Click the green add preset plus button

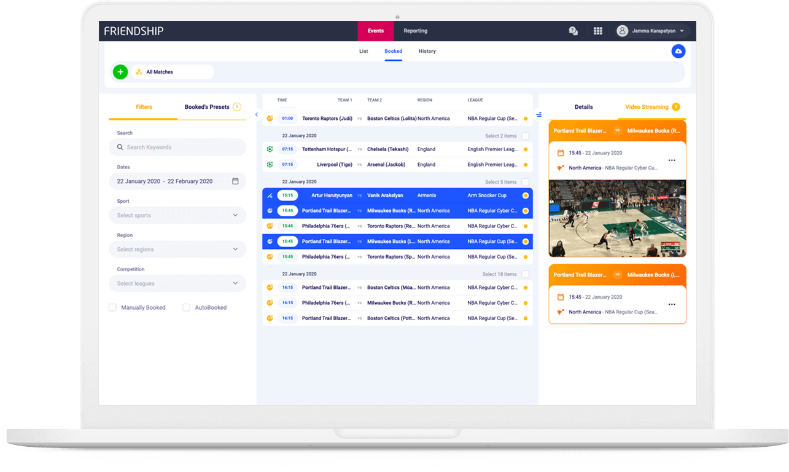pyautogui.click(x=120, y=72)
